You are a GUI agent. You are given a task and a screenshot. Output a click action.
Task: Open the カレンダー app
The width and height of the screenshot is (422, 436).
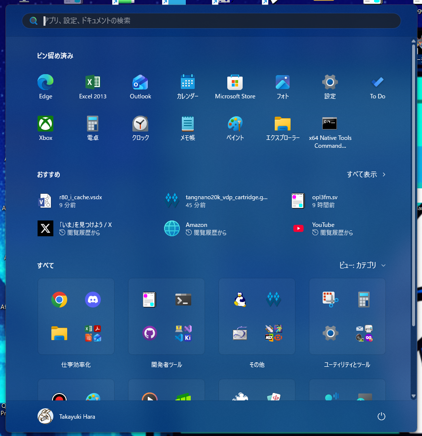[188, 87]
